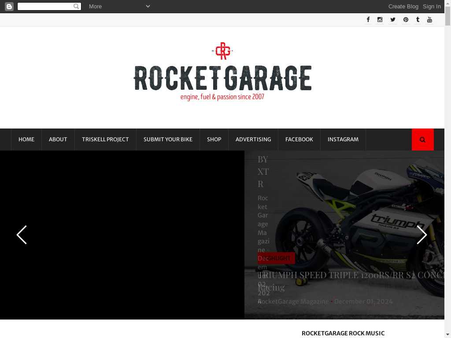The height and width of the screenshot is (338, 451).
Task: Click the tagline engine, fuel & passion
Action: [222, 97]
